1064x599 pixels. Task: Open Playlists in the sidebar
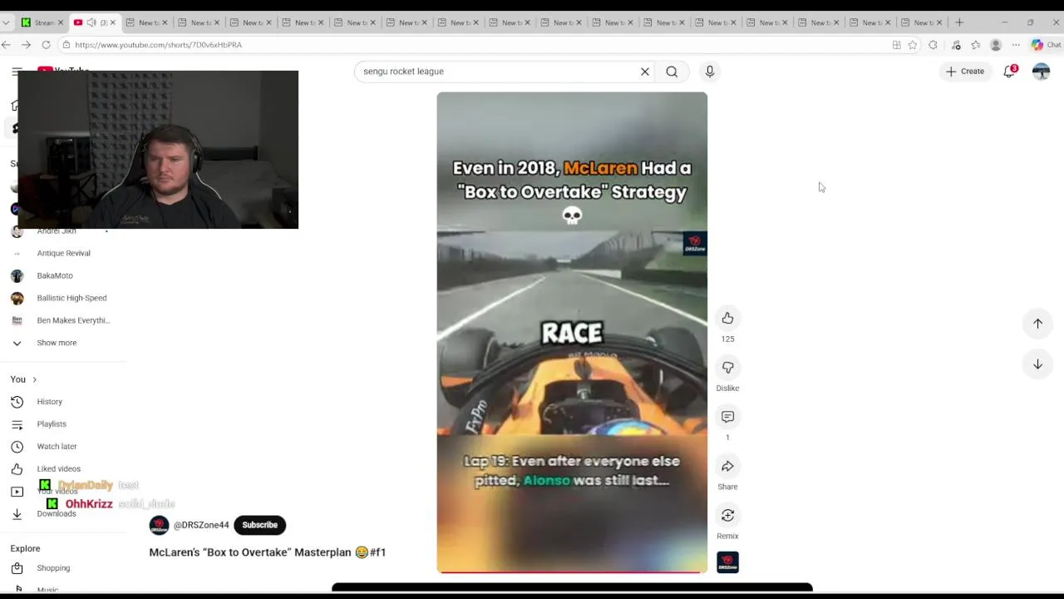coord(51,424)
